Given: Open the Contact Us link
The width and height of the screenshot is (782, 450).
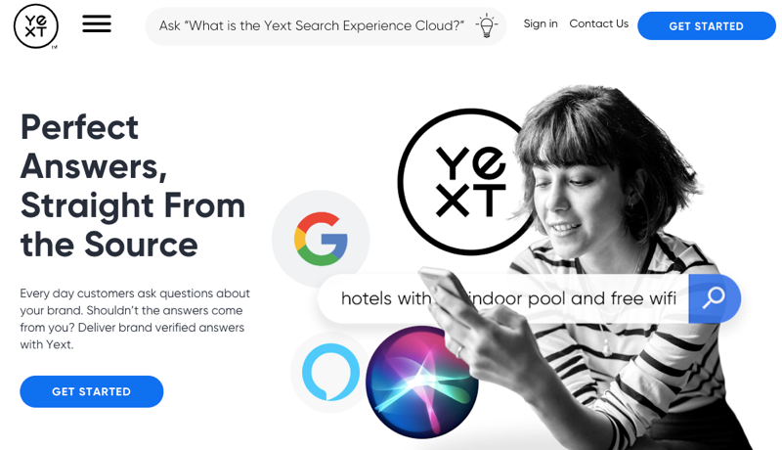Looking at the screenshot, I should click(x=599, y=23).
